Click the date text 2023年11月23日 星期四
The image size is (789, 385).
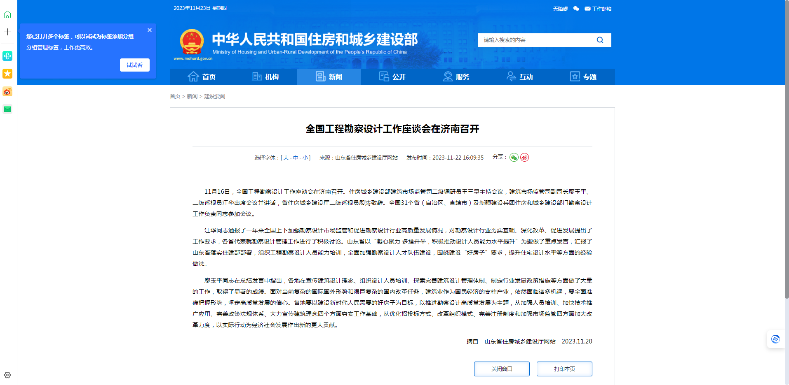click(x=200, y=8)
